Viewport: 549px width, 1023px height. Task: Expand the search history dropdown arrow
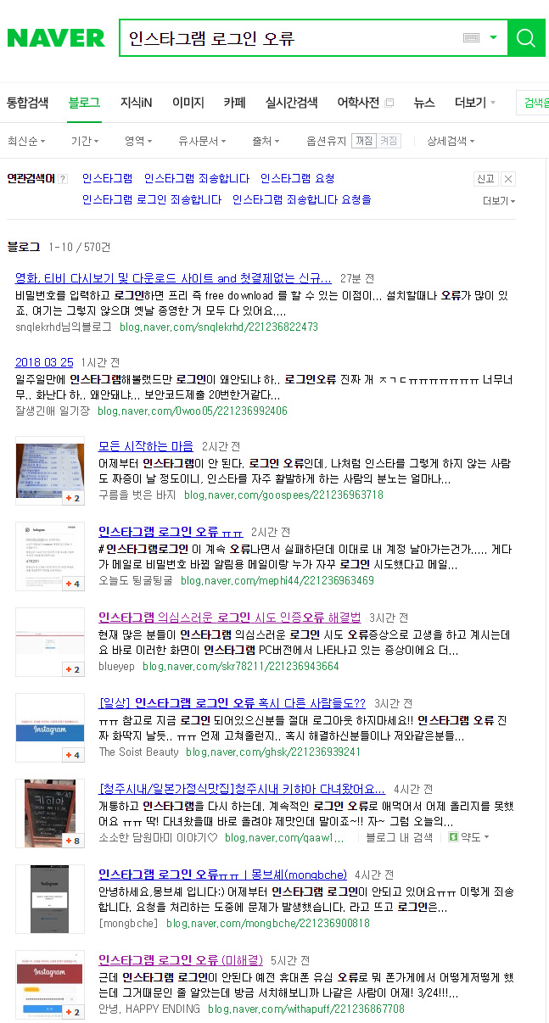(x=493, y=38)
